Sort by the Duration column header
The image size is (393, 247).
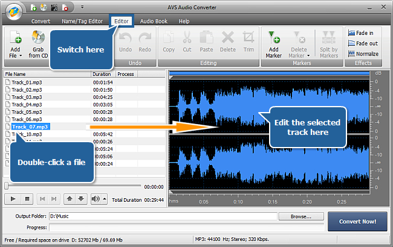coord(103,74)
